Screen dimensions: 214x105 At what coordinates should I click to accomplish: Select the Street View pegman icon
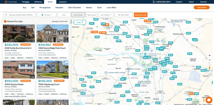click(x=210, y=68)
